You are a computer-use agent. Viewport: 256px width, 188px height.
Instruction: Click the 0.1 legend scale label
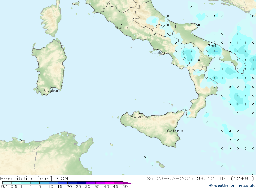tap(4, 186)
